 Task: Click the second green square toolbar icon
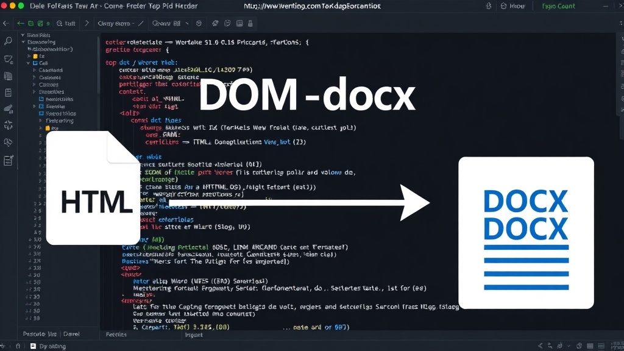coord(40,24)
